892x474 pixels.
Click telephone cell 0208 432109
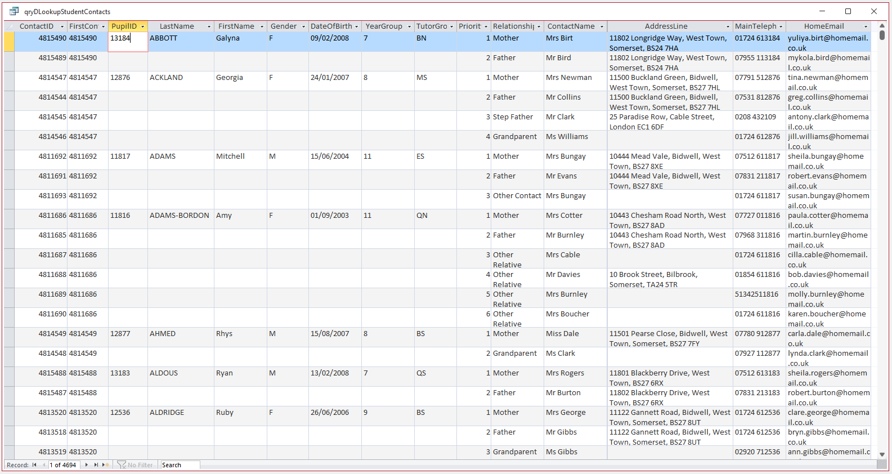pyautogui.click(x=760, y=121)
